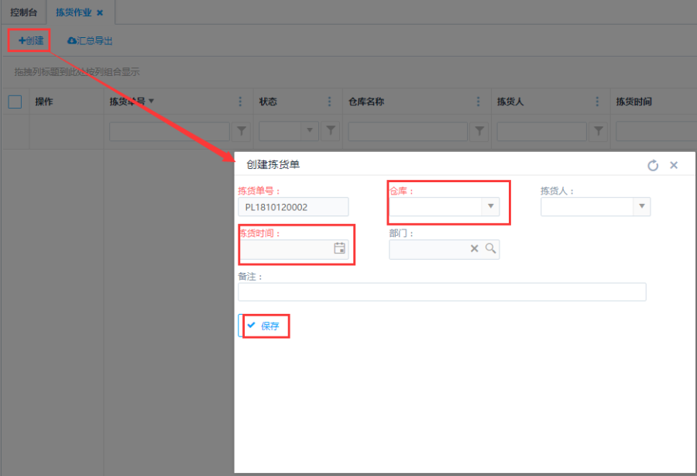Viewport: 697px width, 476px height.
Task: Clear the 部门 field with X icon
Action: tap(475, 249)
